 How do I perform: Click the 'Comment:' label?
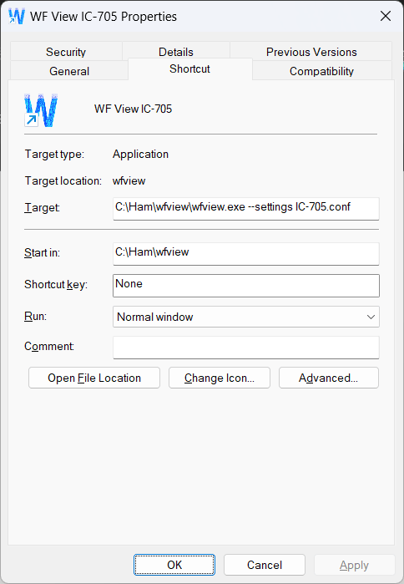point(49,347)
